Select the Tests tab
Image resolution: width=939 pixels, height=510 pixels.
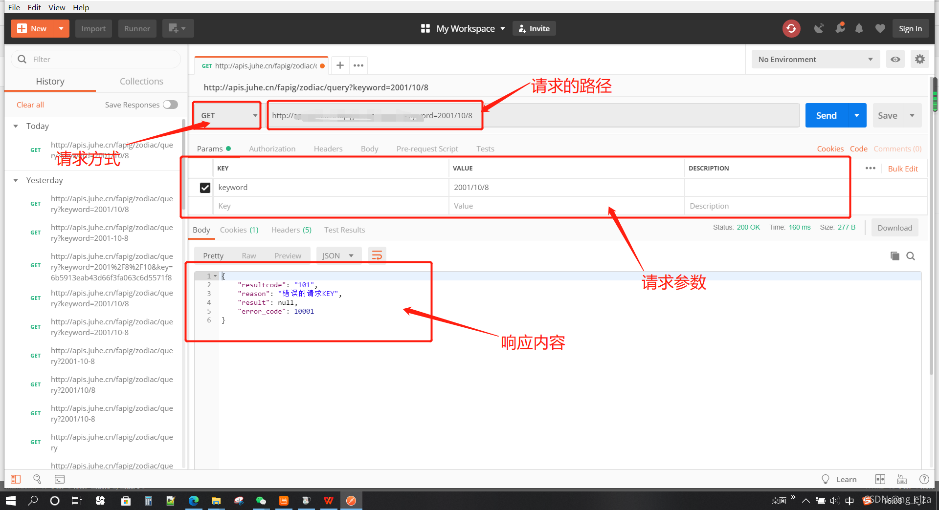point(485,149)
